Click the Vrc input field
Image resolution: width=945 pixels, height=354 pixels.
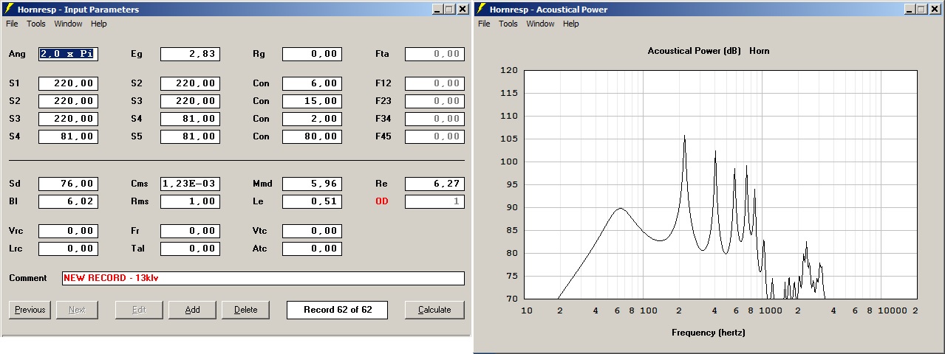pos(68,231)
